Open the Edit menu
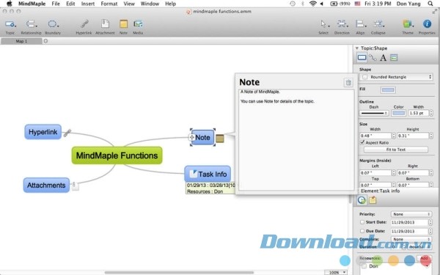The image size is (440, 275). (x=70, y=4)
